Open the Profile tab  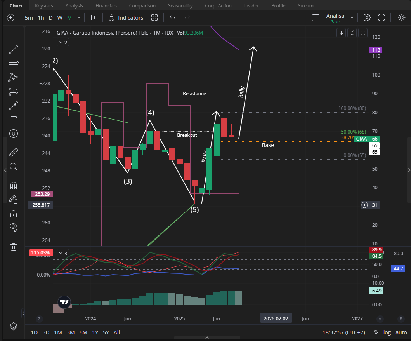click(x=278, y=6)
